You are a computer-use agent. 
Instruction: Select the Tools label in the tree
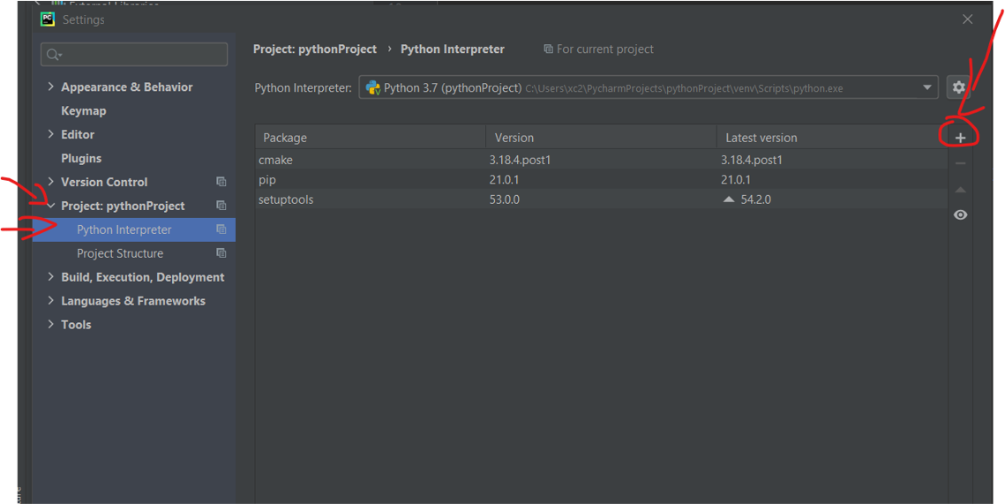click(76, 325)
